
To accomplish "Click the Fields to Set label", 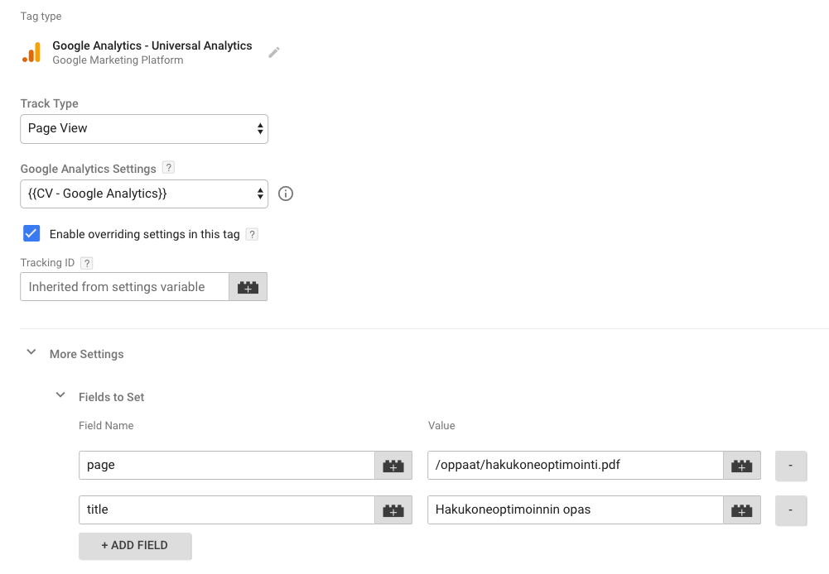I will pyautogui.click(x=112, y=397).
